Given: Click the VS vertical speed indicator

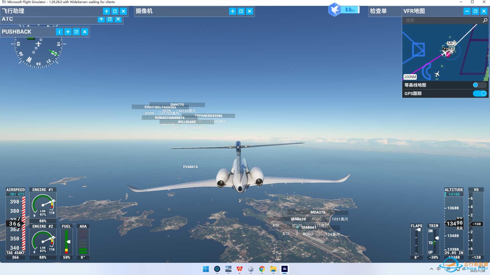Looking at the screenshot, I should (x=476, y=223).
